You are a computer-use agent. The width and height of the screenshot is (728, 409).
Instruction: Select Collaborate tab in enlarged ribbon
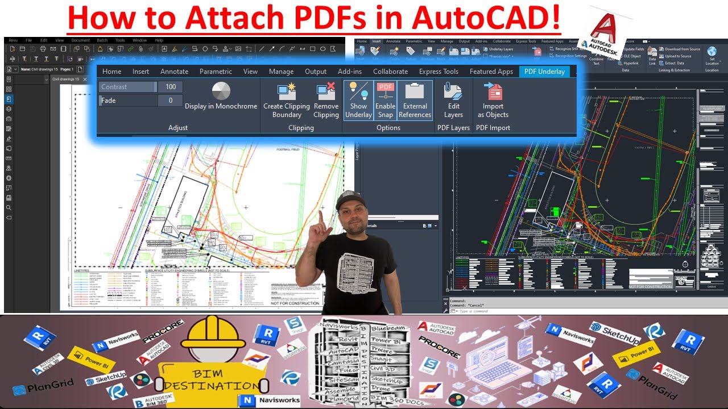pos(390,72)
